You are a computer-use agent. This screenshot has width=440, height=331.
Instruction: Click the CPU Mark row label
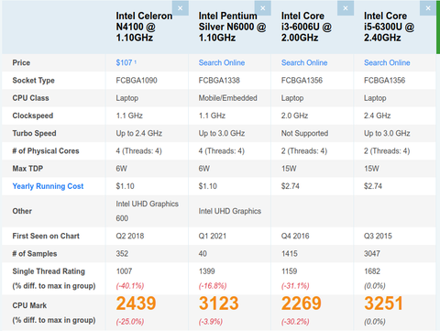pyautogui.click(x=29, y=305)
